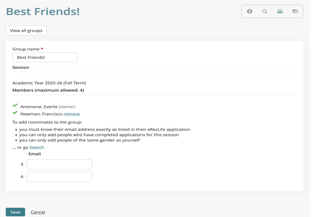Click the Members maximum allowed heading
324x217 pixels.
(x=48, y=90)
